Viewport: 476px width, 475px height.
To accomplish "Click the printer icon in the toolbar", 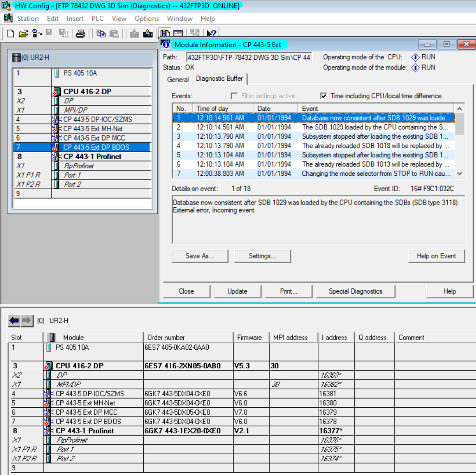I will click(81, 33).
